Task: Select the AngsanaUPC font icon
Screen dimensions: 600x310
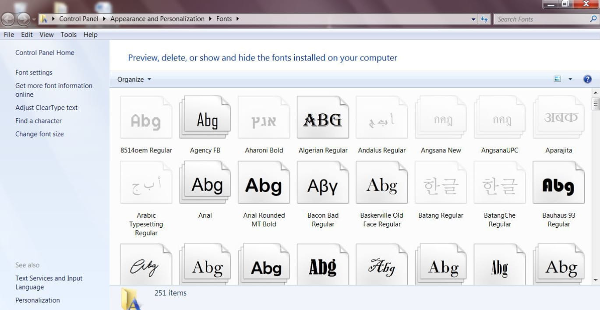Action: [x=500, y=118]
